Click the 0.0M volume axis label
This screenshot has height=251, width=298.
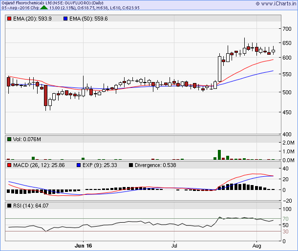pyautogui.click(x=288, y=160)
